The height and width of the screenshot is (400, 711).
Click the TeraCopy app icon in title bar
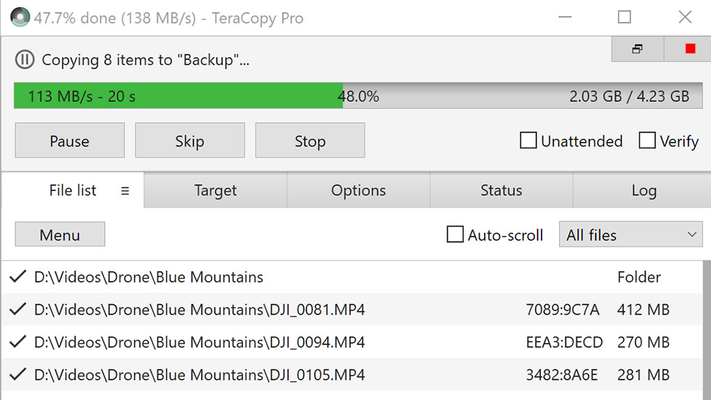tap(20, 17)
